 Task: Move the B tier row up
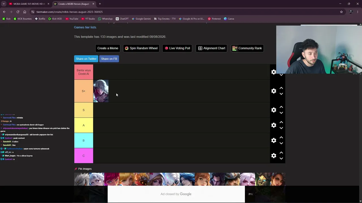tap(281, 138)
